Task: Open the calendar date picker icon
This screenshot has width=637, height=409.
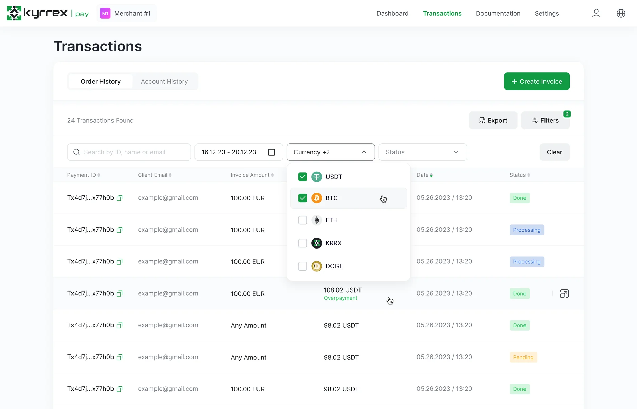Action: 271,152
